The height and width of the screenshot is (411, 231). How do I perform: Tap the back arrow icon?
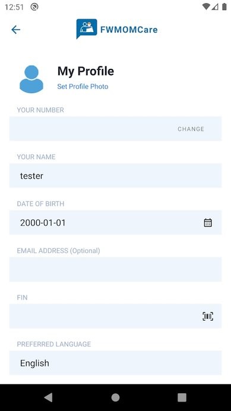(x=15, y=30)
